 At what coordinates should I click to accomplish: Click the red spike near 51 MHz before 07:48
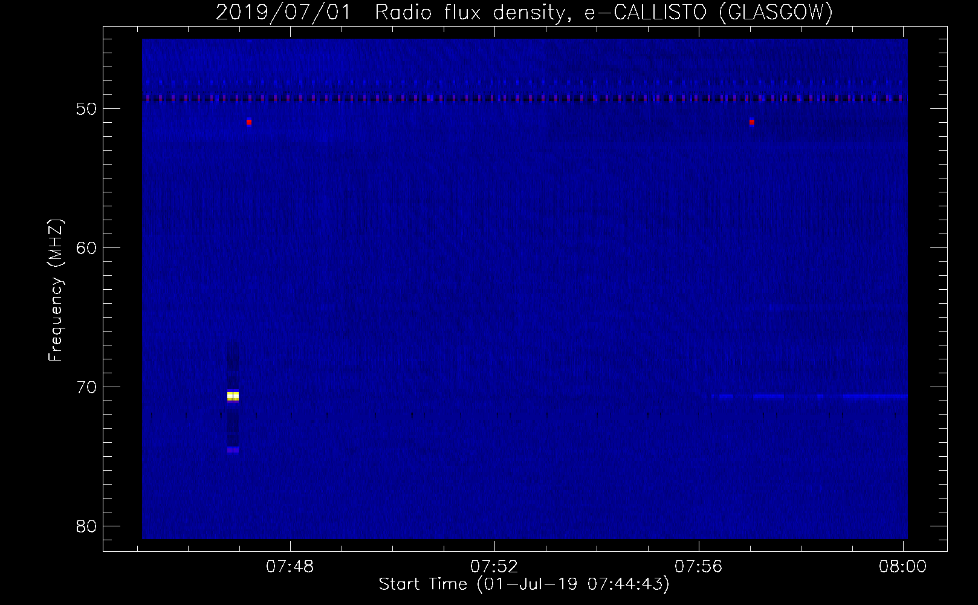pyautogui.click(x=248, y=122)
